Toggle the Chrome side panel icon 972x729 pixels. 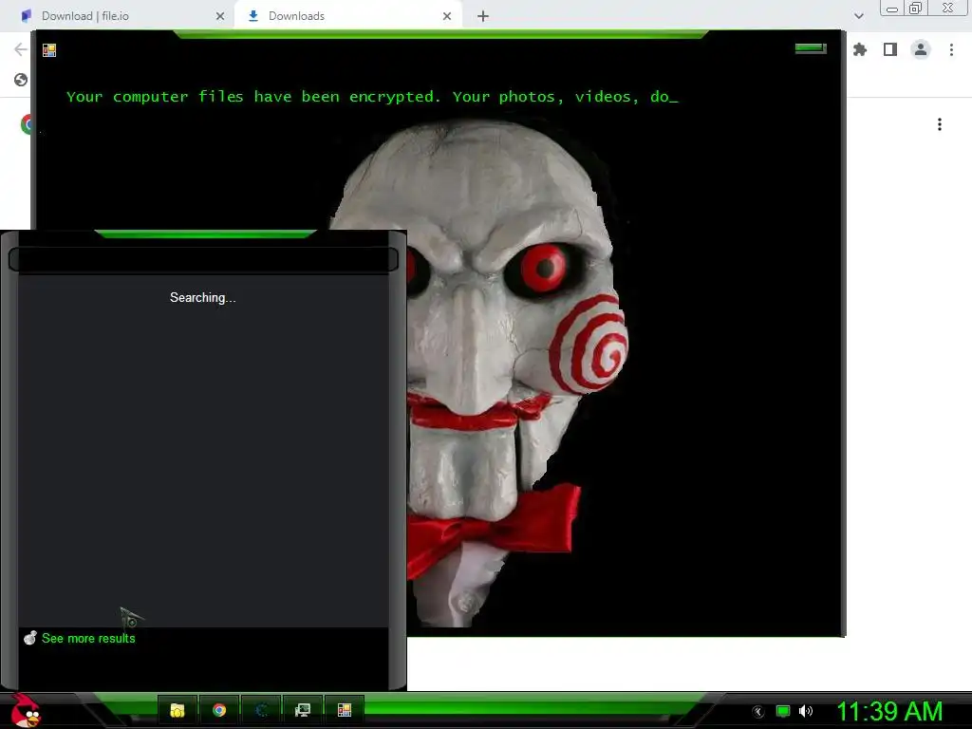pos(890,49)
